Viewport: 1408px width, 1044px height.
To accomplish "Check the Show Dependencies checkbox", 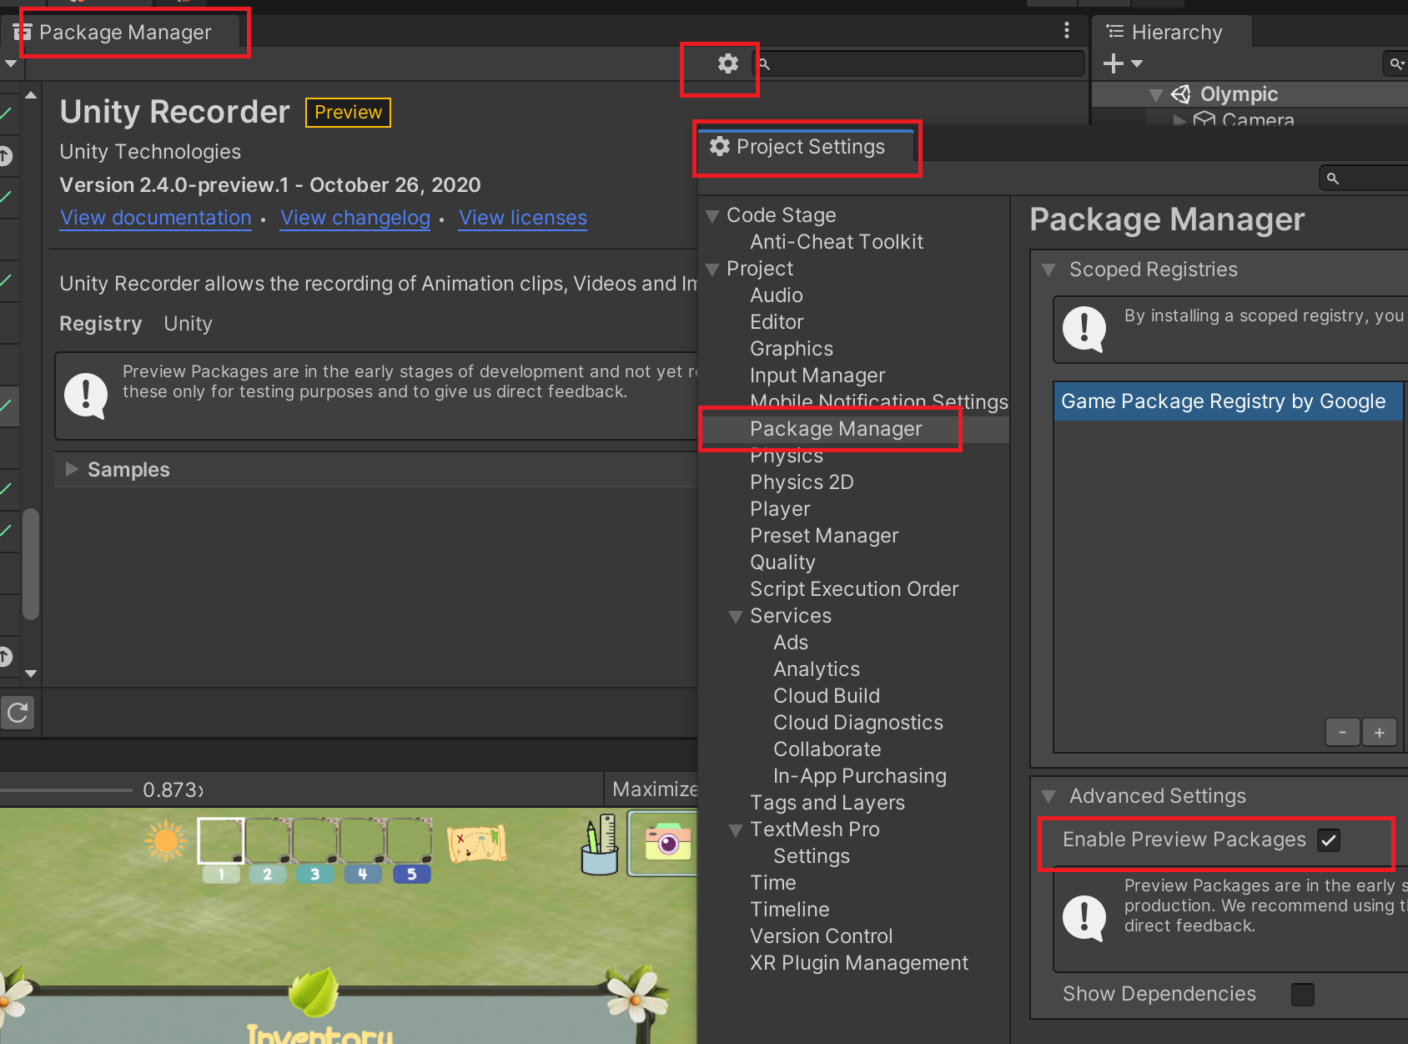I will click(x=1302, y=994).
